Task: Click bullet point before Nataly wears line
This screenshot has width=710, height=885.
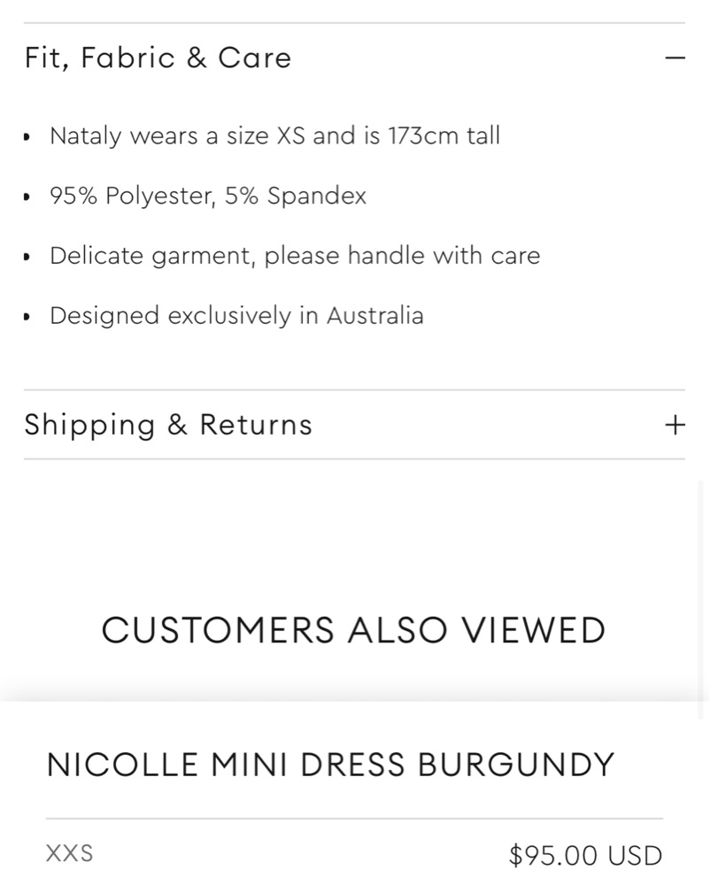Action: coord(28,137)
